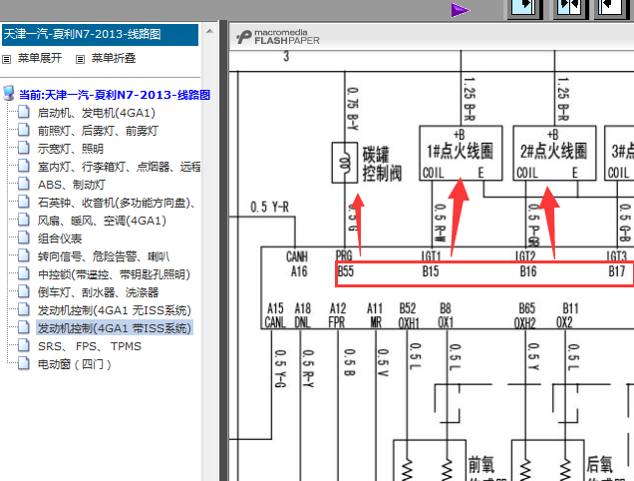This screenshot has width=634, height=481.
Task: Click the equal split panes layout button
Action: (568, 7)
